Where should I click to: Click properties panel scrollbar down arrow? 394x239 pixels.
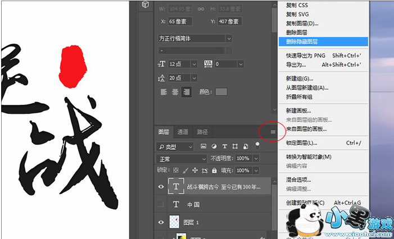pyautogui.click(x=274, y=109)
